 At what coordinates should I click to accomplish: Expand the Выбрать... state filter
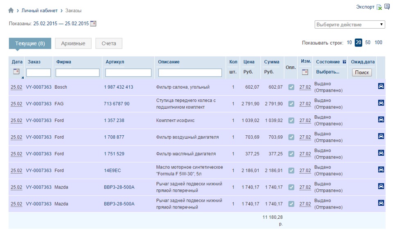point(327,72)
